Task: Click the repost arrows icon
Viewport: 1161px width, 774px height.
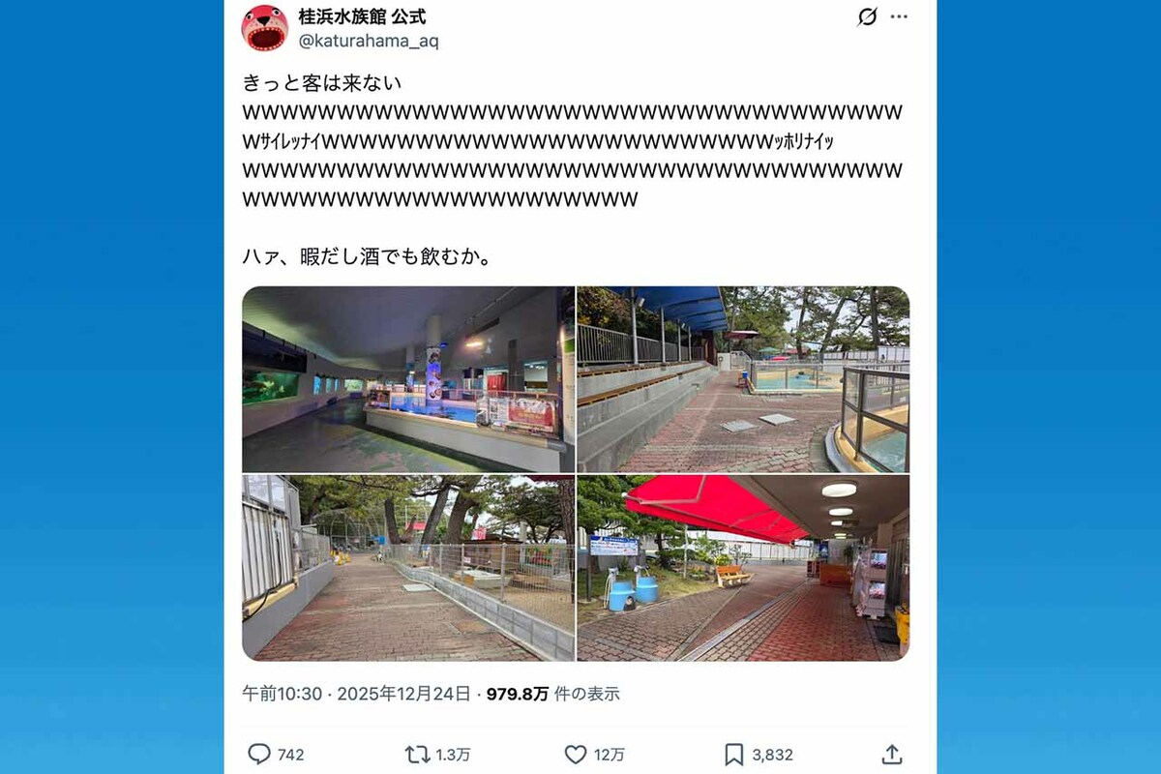Action: (418, 755)
